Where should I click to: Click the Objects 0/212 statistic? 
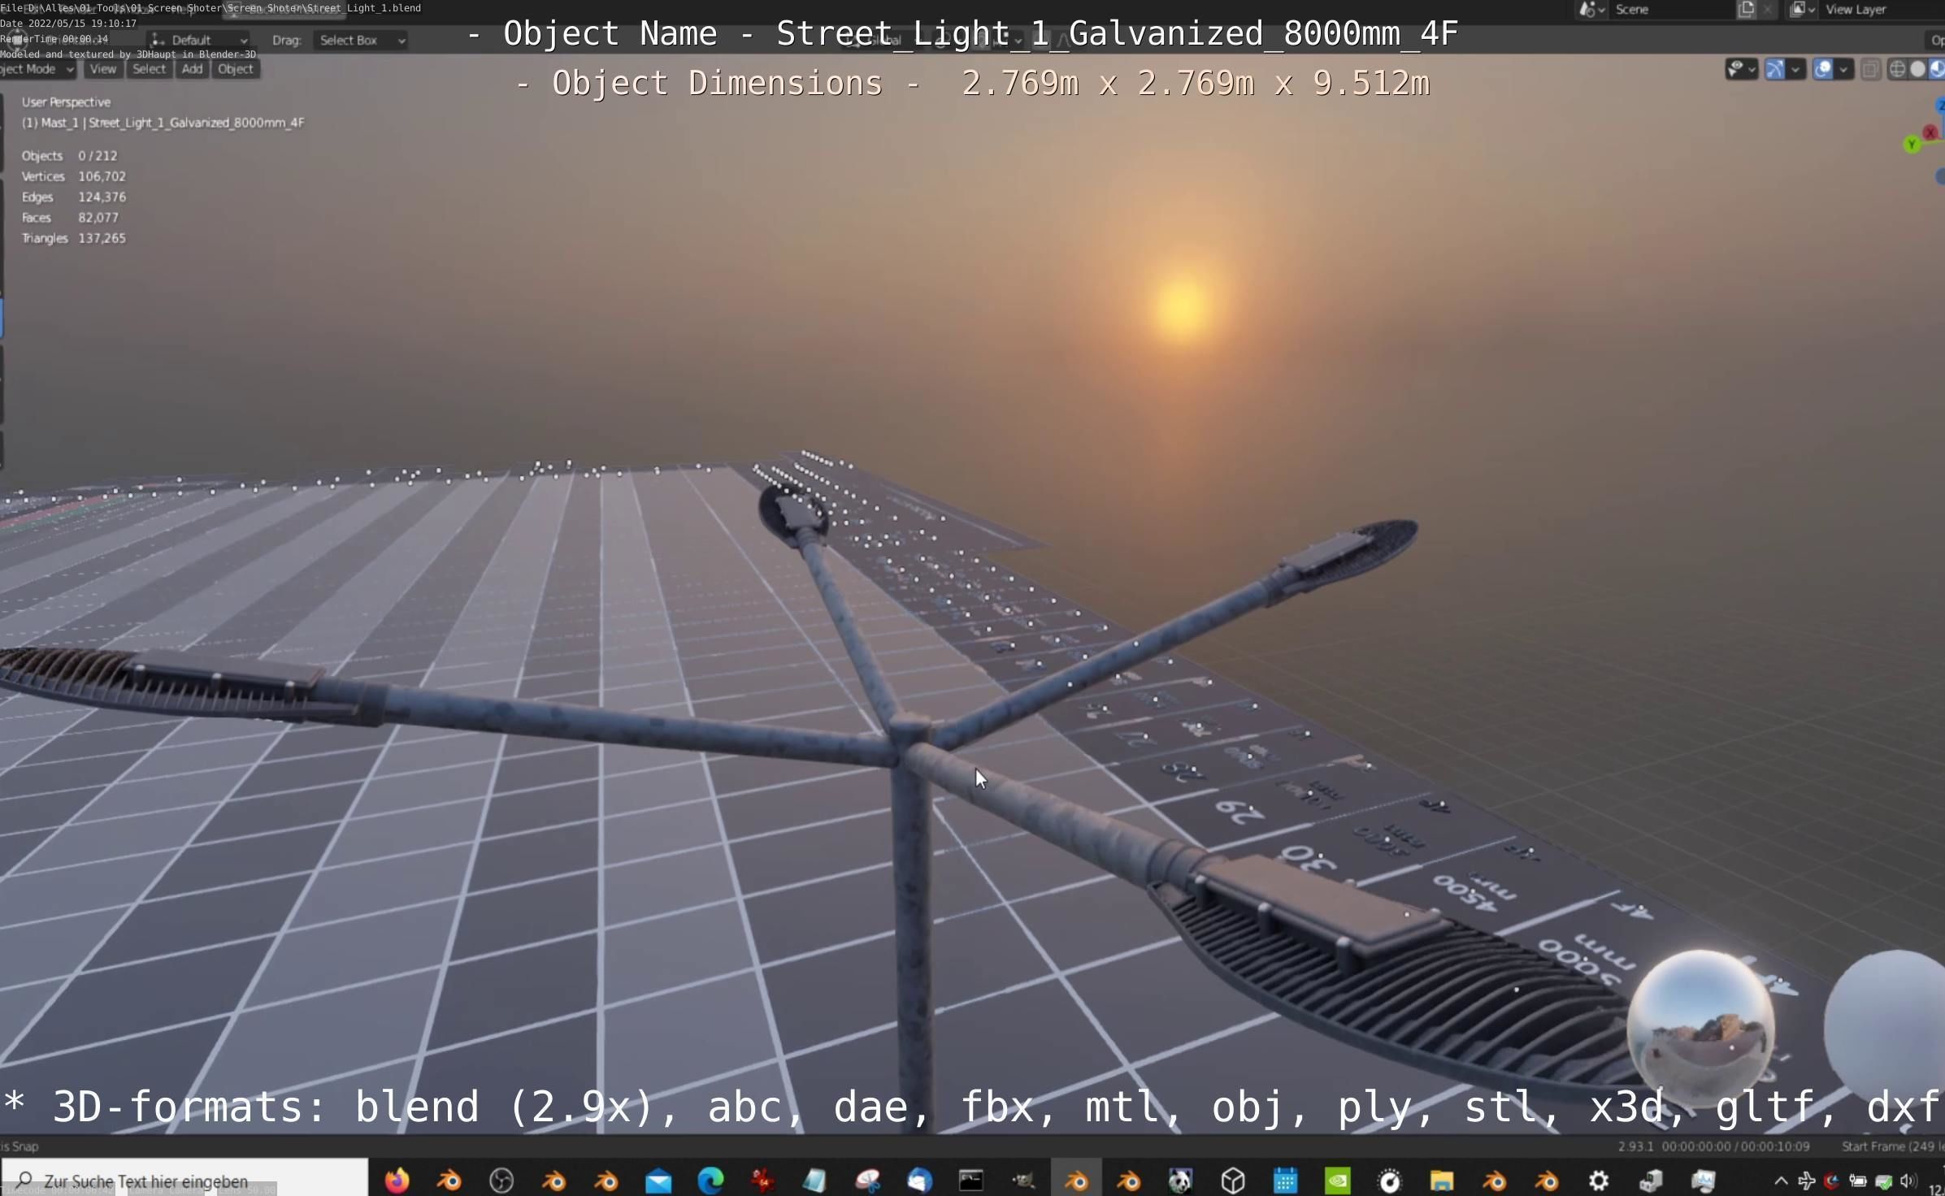click(x=70, y=155)
